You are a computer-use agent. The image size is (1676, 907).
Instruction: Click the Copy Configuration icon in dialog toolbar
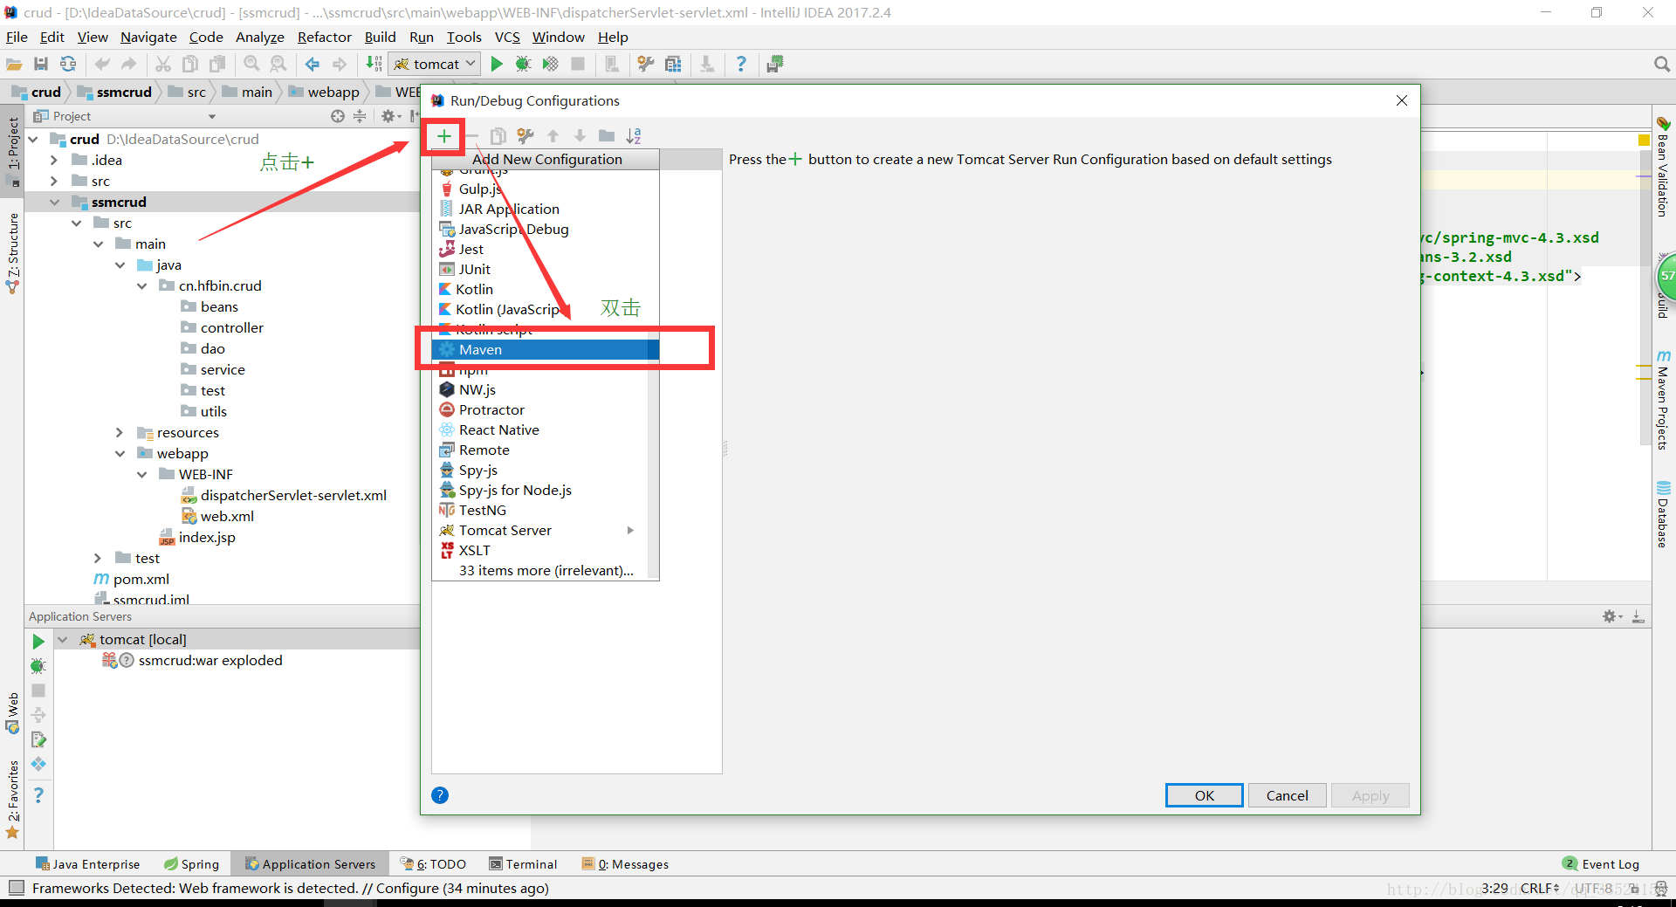point(498,136)
